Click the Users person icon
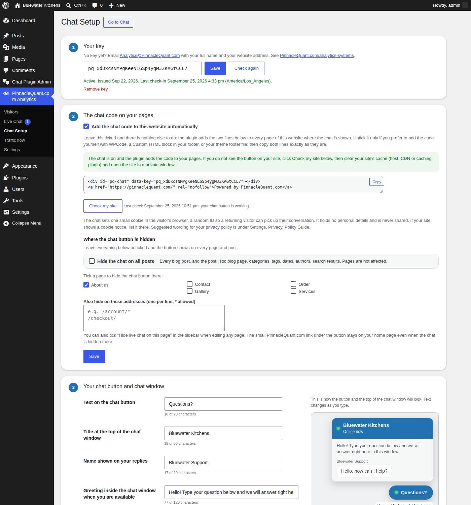This screenshot has width=471, height=505. click(x=6, y=189)
